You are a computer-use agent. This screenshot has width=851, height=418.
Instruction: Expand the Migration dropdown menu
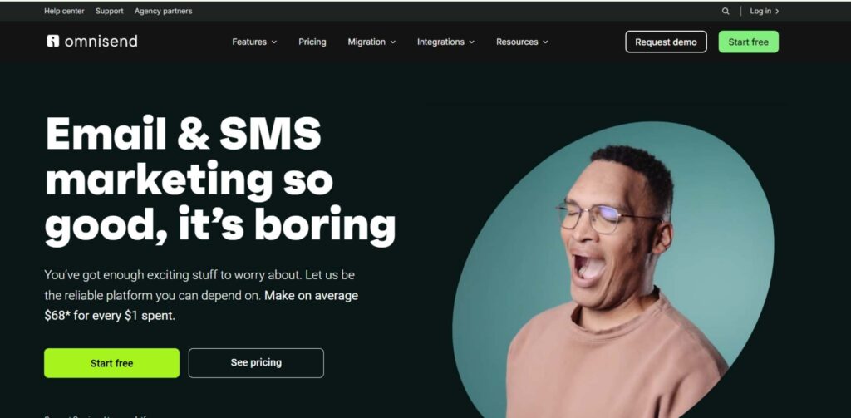tap(371, 42)
